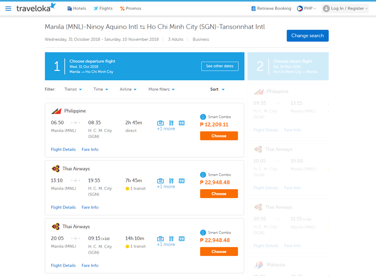
Task: Expand the Airline filter dropdown
Action: (x=128, y=89)
